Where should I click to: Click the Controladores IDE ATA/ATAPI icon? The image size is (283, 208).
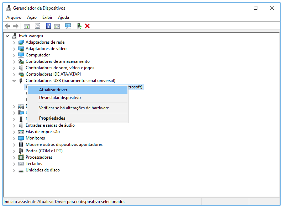(21, 74)
